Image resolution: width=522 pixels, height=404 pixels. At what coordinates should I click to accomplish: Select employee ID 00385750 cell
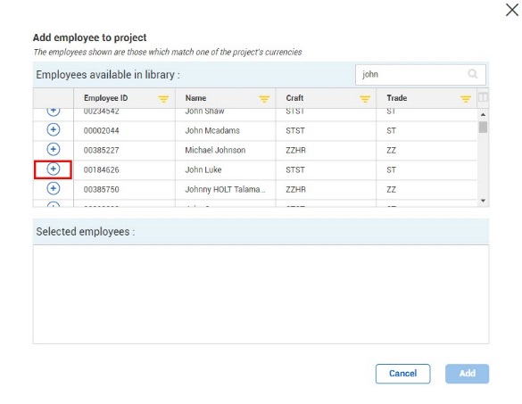(x=125, y=190)
